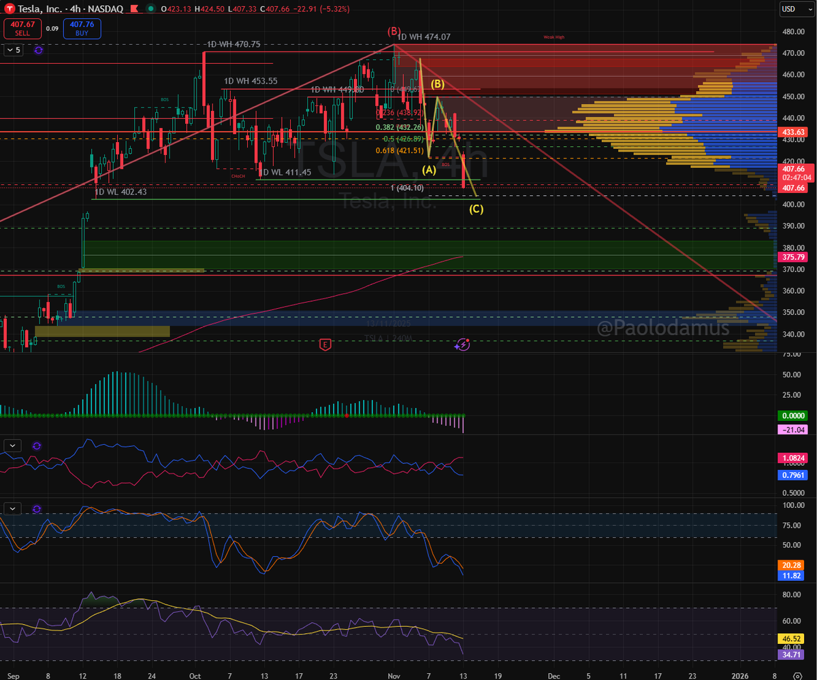
Task: Click the 34.71 purple RSI value label
Action: tap(791, 653)
